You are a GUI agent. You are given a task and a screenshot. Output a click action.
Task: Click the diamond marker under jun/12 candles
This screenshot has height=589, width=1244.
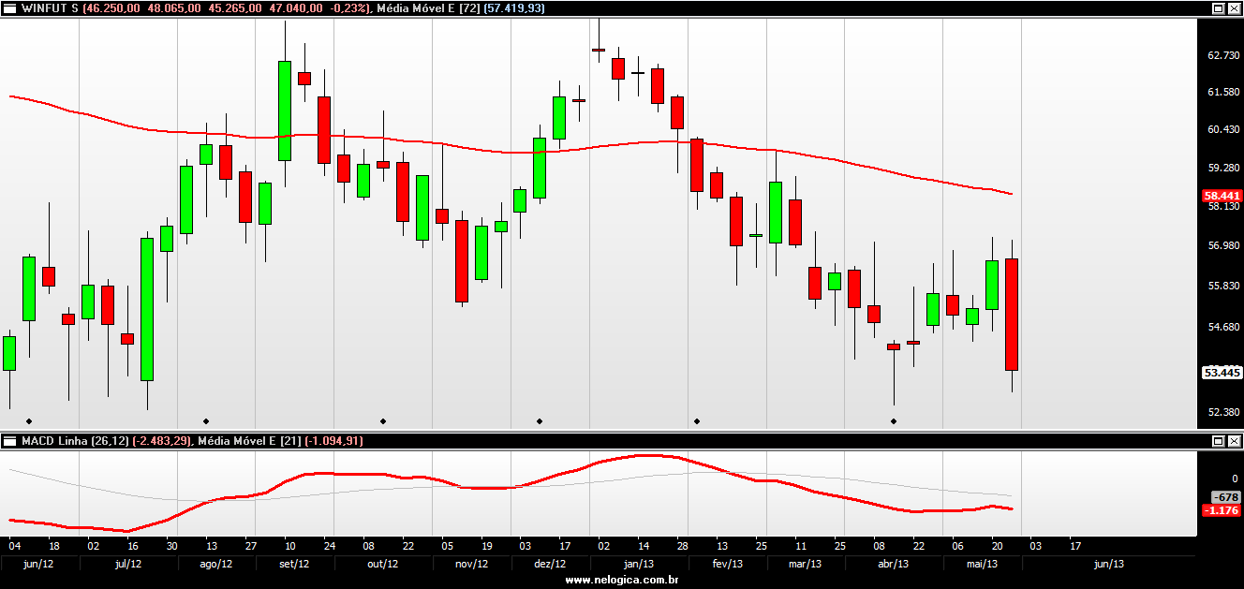pos(29,421)
